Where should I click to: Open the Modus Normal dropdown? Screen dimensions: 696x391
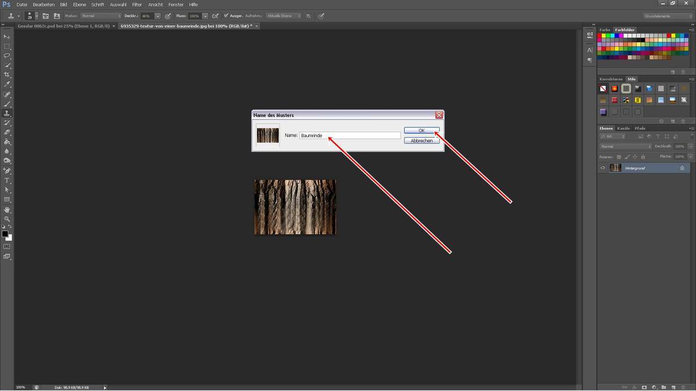click(100, 16)
